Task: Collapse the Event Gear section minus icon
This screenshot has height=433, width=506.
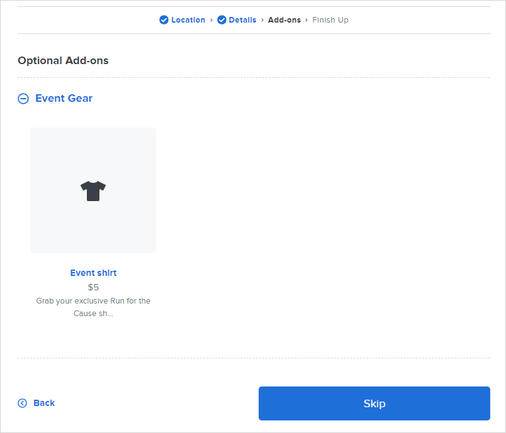Action: coord(23,99)
